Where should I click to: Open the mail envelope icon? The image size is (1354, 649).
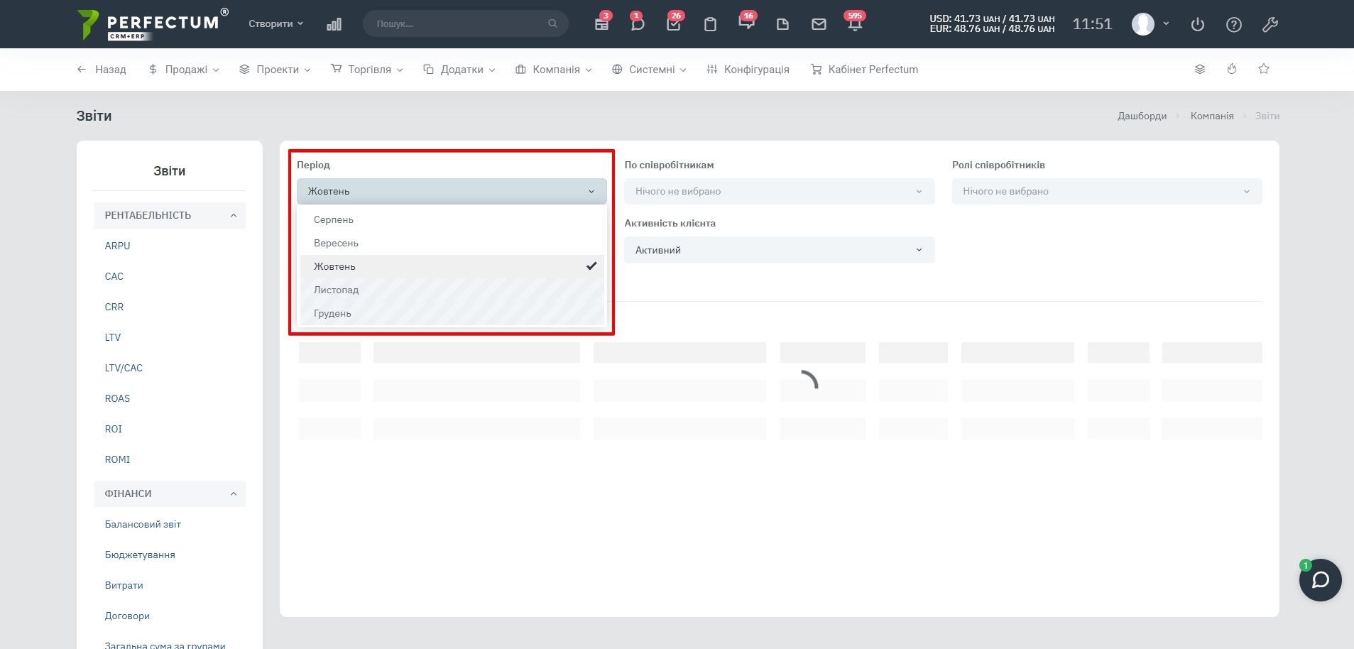click(x=819, y=24)
